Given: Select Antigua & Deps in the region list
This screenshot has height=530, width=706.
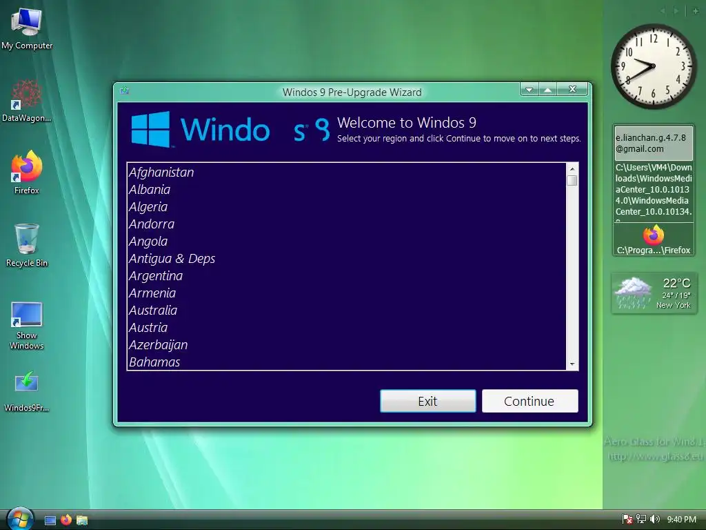Looking at the screenshot, I should pos(346,258).
